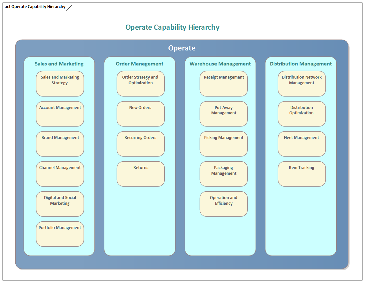
Task: Click the Packaging Management box
Action: 223,174
